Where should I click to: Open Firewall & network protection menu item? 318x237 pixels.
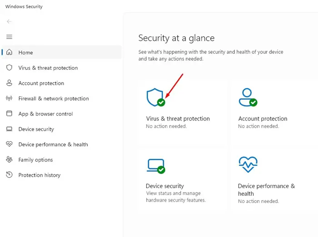[54, 98]
